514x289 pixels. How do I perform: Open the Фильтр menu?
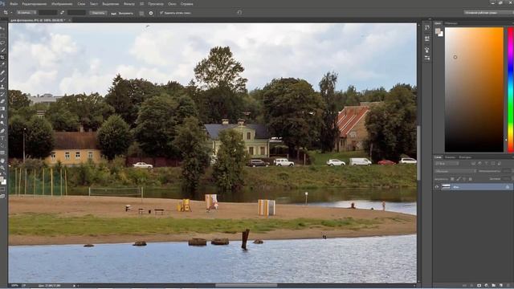[129, 4]
